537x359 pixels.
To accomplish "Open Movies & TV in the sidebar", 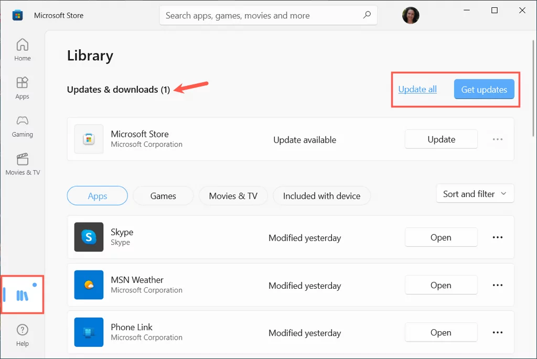I will (23, 164).
